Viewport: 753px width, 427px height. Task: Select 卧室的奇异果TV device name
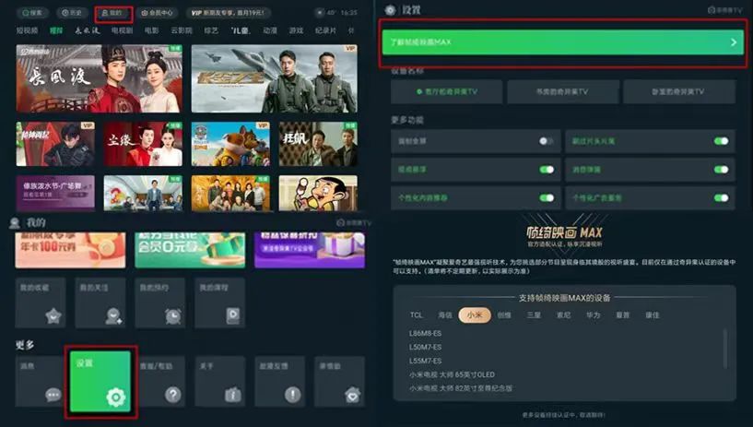click(x=679, y=91)
